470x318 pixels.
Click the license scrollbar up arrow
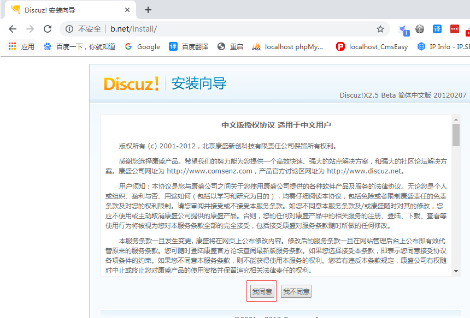(x=456, y=119)
